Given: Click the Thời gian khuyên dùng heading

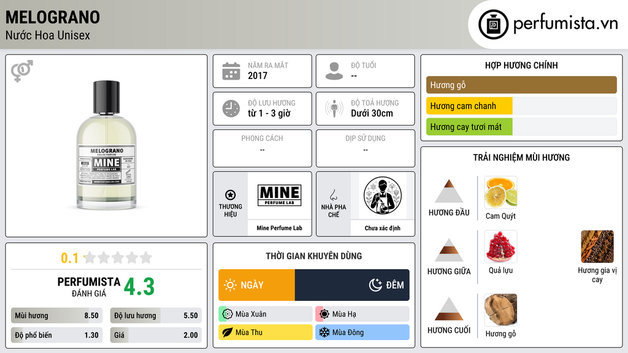Looking at the screenshot, I should pyautogui.click(x=314, y=256).
